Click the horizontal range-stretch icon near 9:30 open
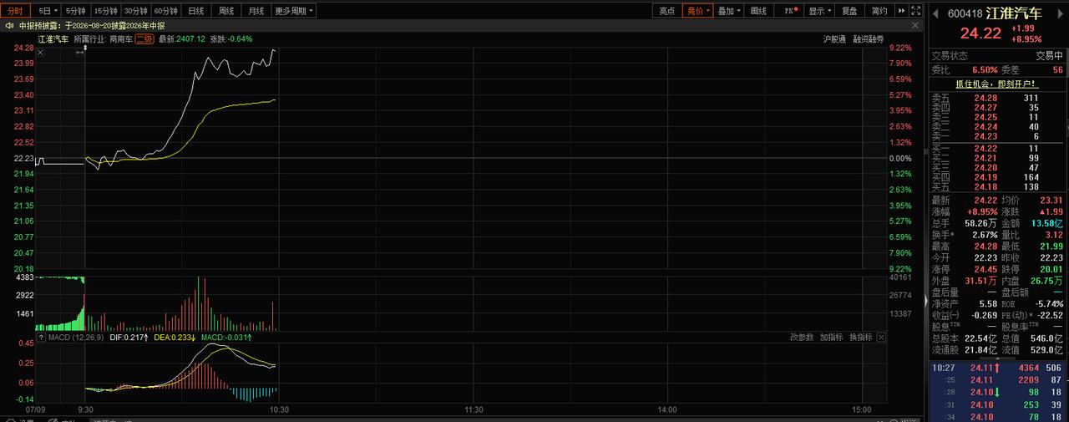1069x422 pixels. [x=80, y=53]
